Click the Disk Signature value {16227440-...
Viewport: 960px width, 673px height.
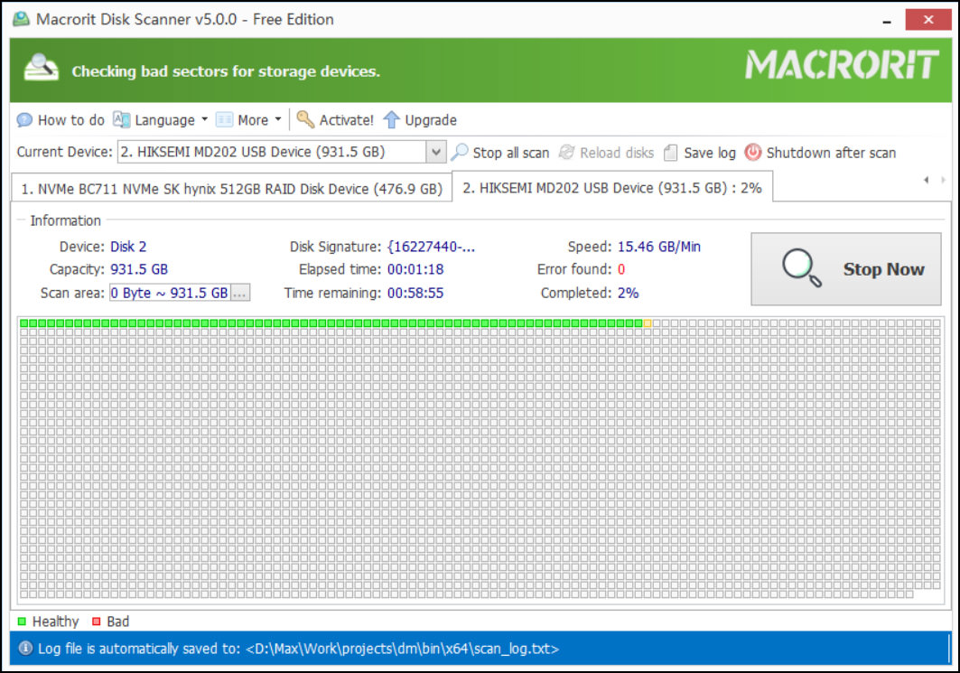[x=431, y=247]
